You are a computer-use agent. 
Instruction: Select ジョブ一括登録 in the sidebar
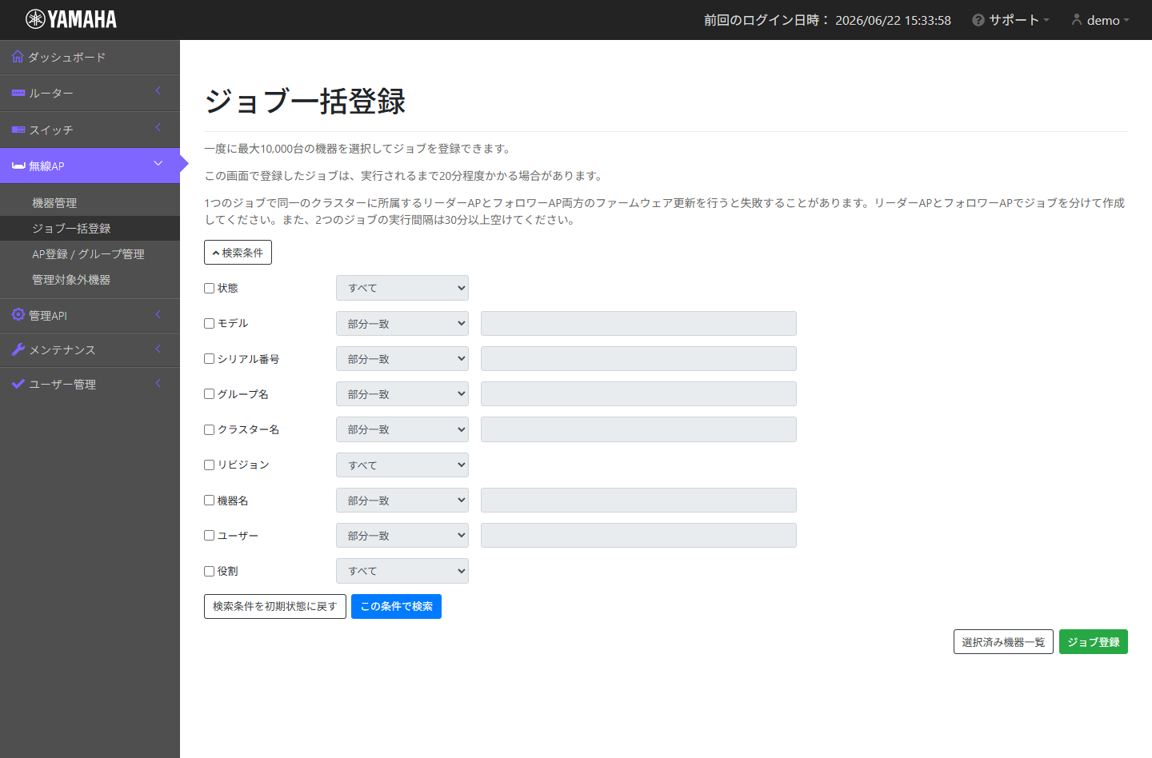pyautogui.click(x=90, y=229)
